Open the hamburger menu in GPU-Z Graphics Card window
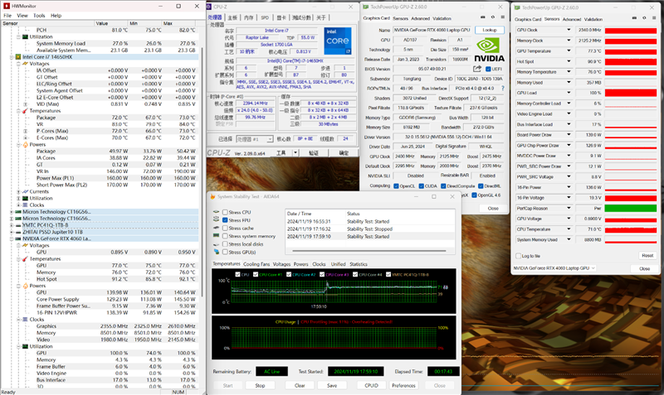Screen dimensions: 664x395 (x=503, y=17)
